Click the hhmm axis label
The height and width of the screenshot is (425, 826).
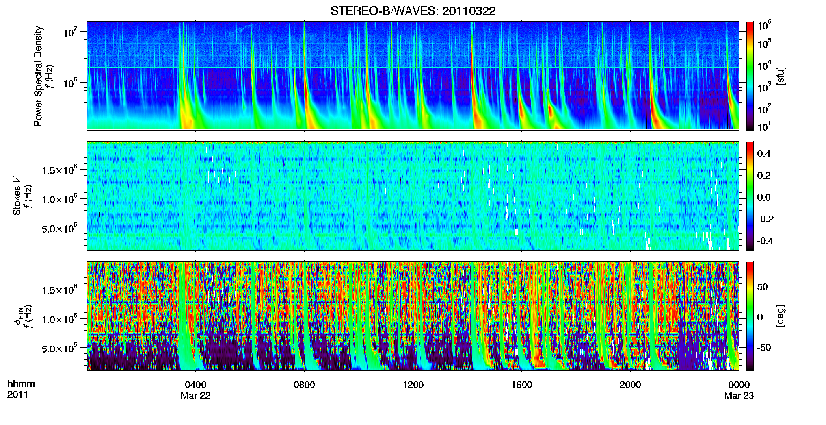coord(21,384)
